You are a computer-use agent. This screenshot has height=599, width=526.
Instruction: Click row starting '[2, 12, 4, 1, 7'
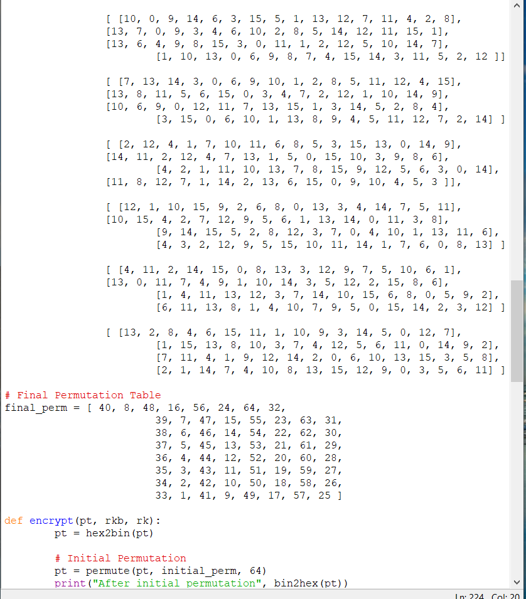[x=284, y=144]
